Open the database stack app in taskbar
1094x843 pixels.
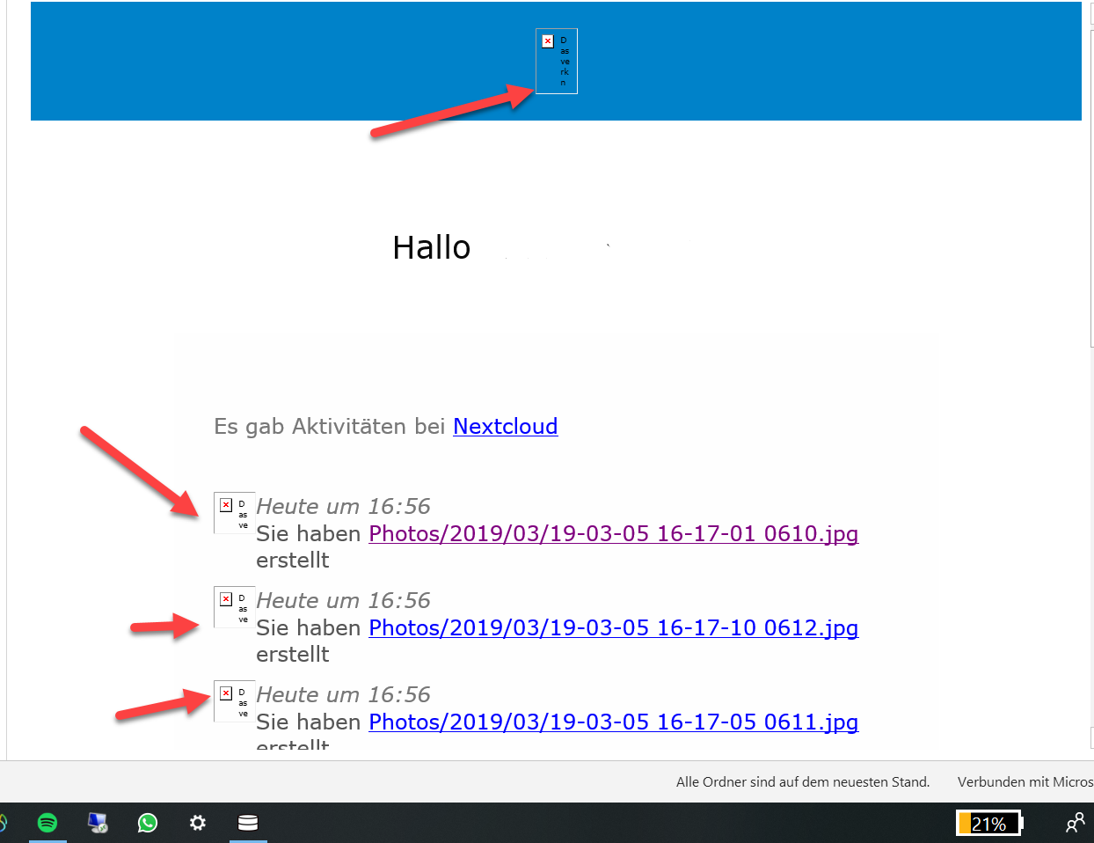pyautogui.click(x=248, y=823)
